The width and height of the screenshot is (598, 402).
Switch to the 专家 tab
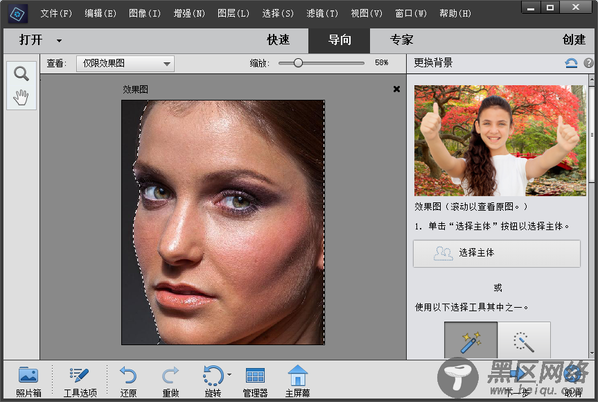click(401, 40)
